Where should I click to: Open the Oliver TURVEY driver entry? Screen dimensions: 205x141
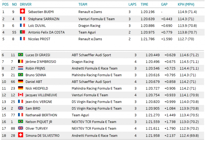pyautogui.click(x=37, y=128)
